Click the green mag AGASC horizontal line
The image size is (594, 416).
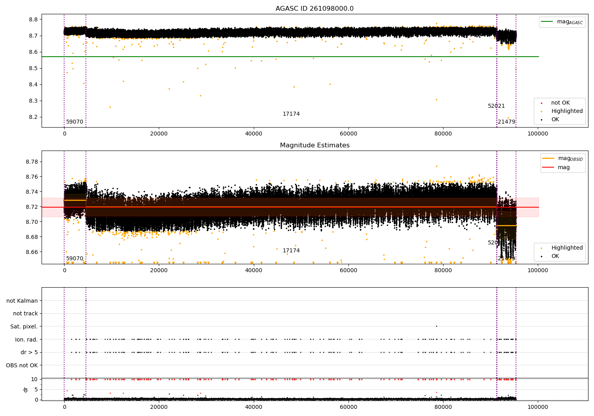[290, 57]
